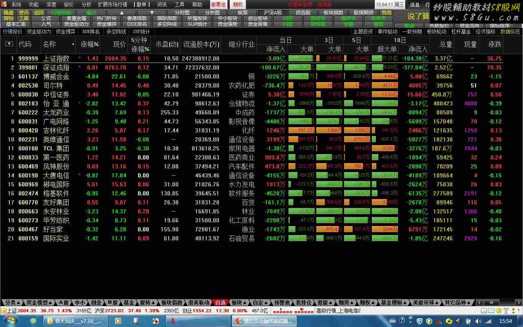This screenshot has width=523, height=327.
Task: Open the 功能 menu
Action: (x=34, y=4)
